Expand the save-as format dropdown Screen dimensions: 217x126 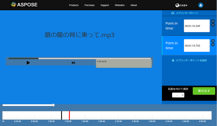click(178, 95)
